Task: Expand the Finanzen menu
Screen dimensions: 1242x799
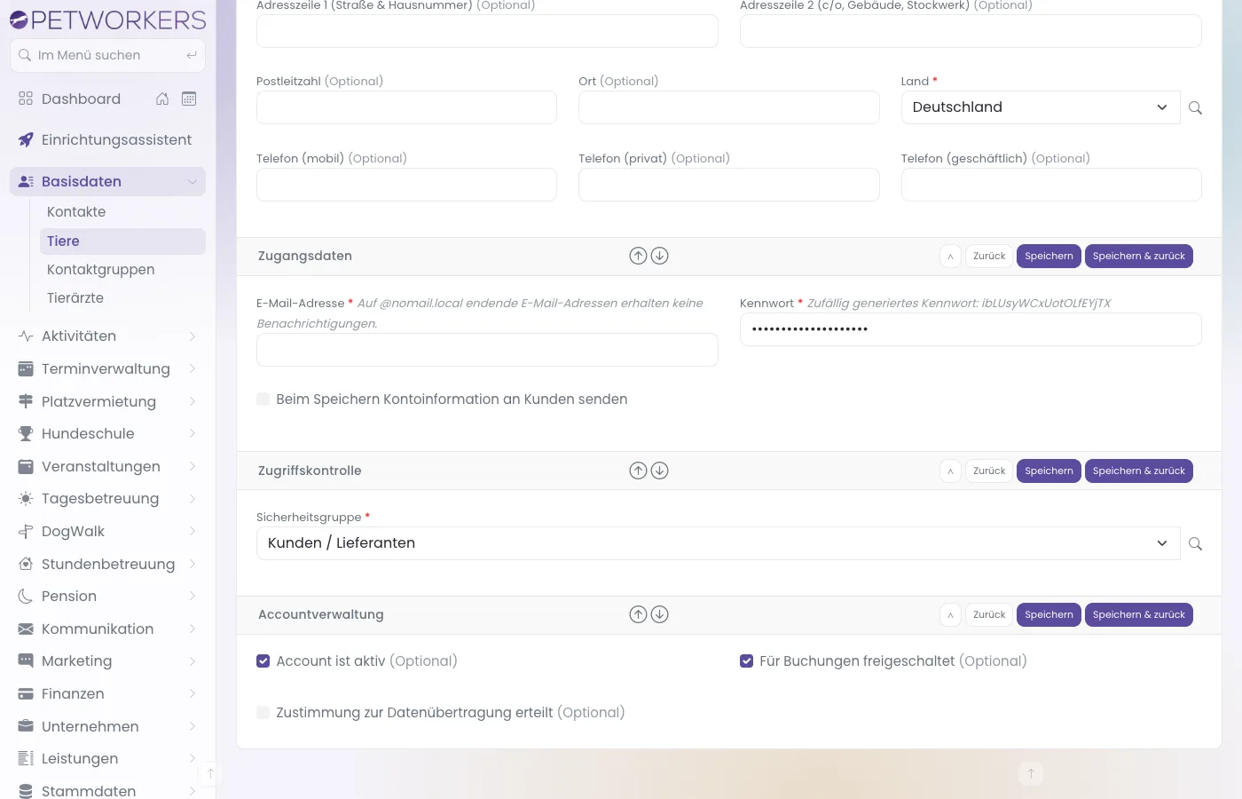Action: pos(107,693)
